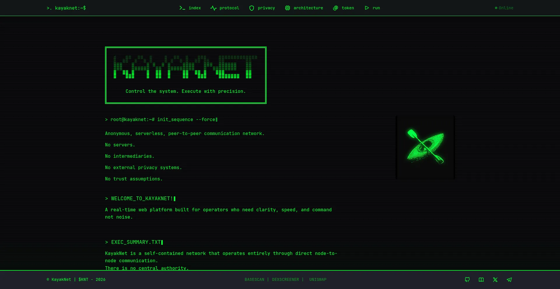Open the DEXSCREENER footer link
This screenshot has width=560, height=289.
click(x=285, y=280)
